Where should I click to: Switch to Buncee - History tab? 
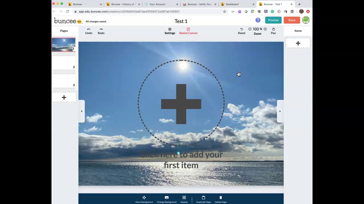123,4
